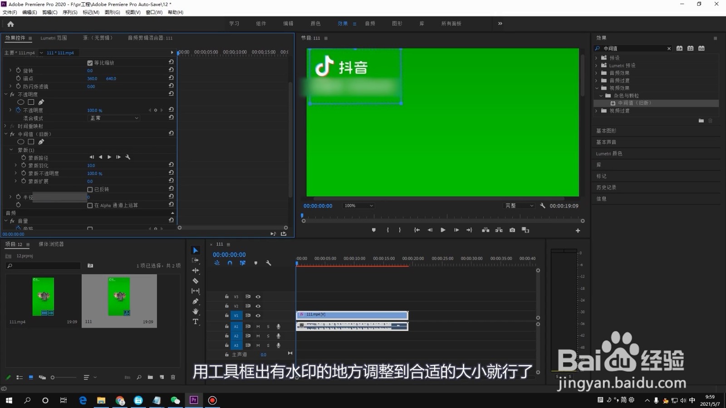Screen dimensions: 726x408
Task: Enable 在 Alpha 通道上运算 checkbox
Action: click(x=90, y=205)
